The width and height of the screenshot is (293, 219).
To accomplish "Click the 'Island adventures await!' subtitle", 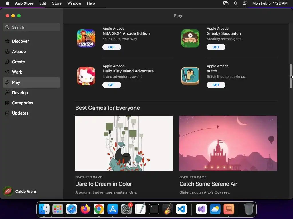I will pos(122,76).
